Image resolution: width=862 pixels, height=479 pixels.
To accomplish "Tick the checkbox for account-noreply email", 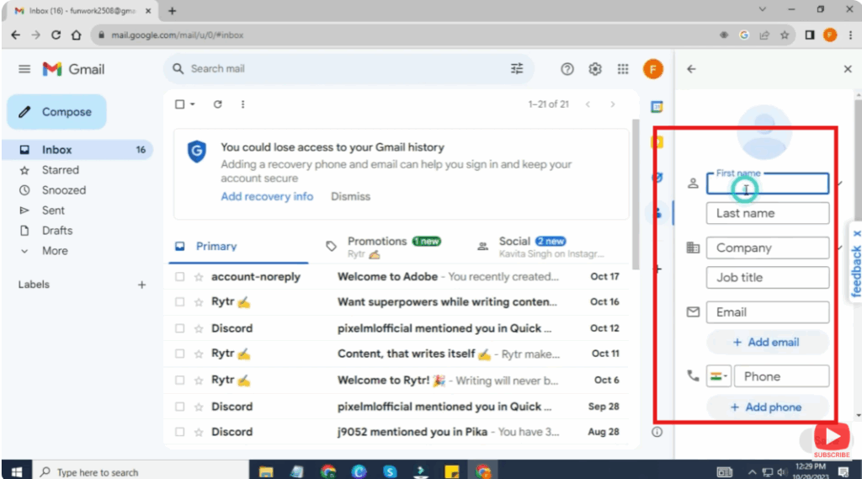I will coord(179,277).
